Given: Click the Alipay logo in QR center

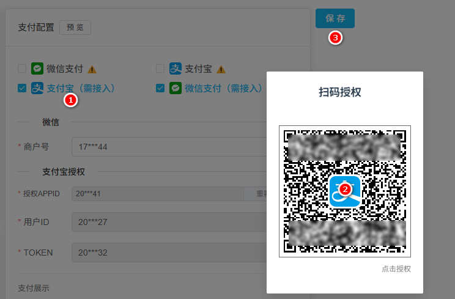Looking at the screenshot, I should (x=345, y=191).
